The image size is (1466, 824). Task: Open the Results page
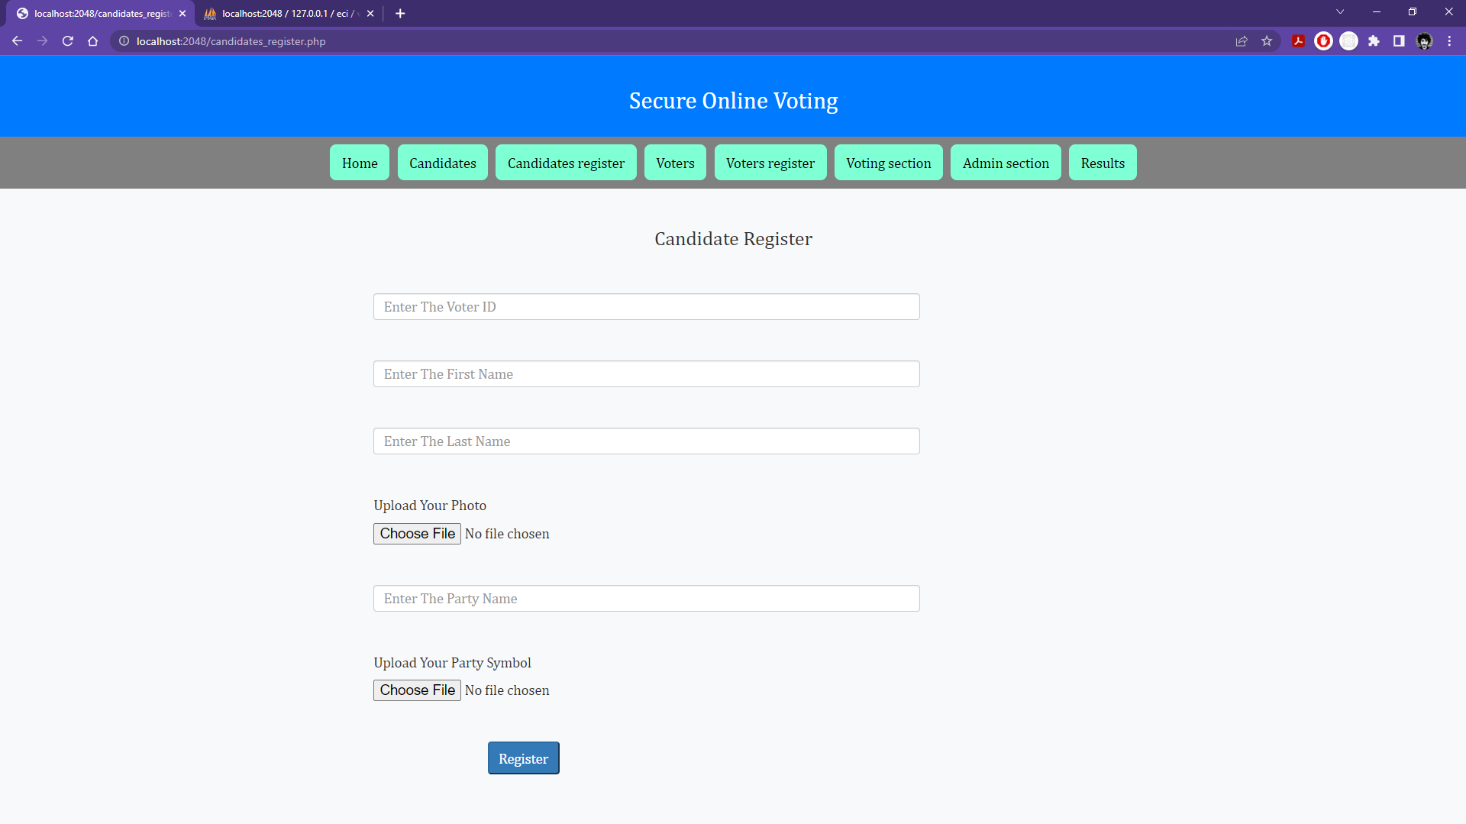pyautogui.click(x=1103, y=163)
